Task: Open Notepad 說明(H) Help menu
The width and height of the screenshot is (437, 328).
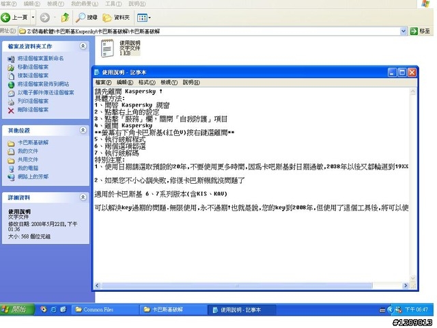Action: (191, 83)
